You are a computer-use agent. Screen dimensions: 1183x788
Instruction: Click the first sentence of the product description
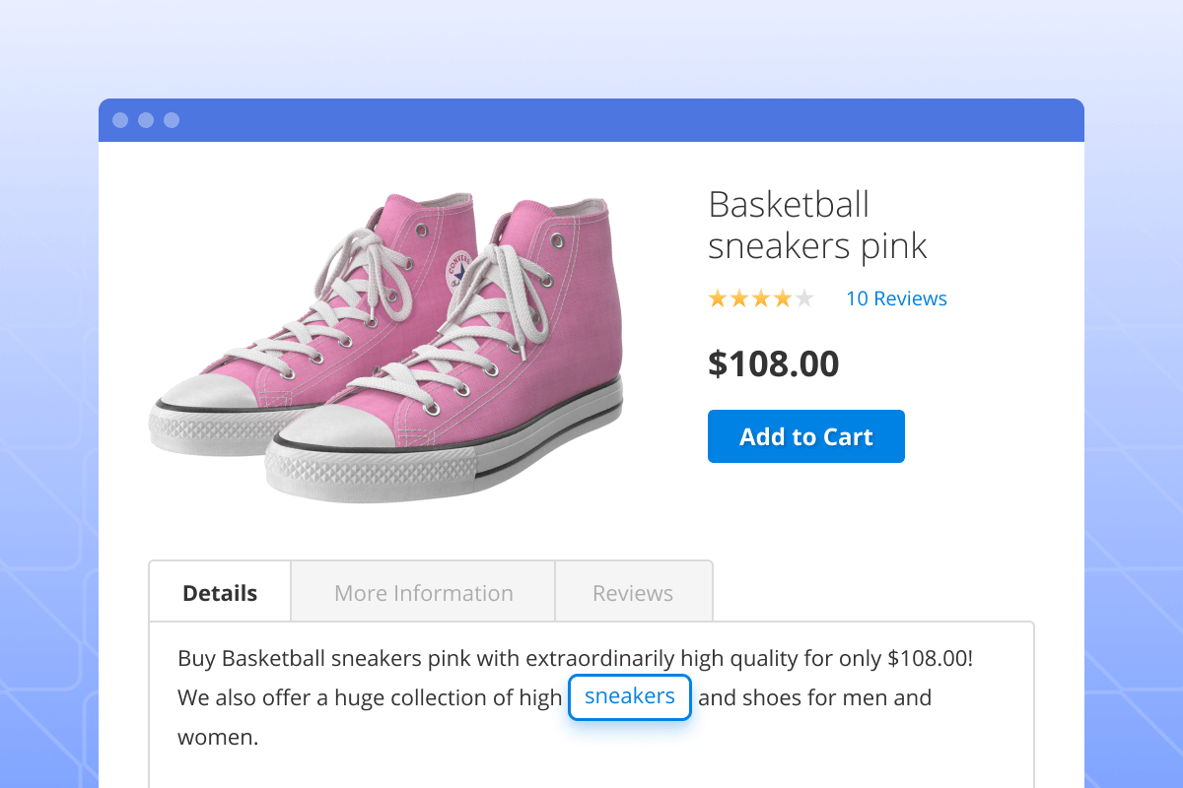pos(575,658)
